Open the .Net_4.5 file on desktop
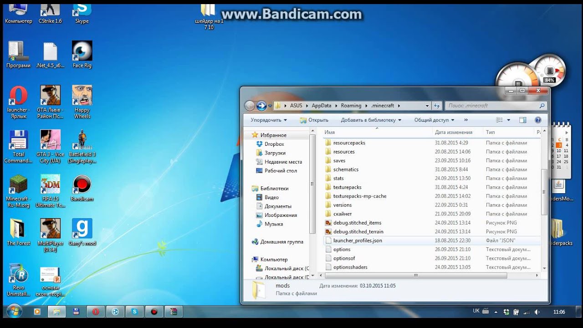This screenshot has width=583, height=328. 50,55
